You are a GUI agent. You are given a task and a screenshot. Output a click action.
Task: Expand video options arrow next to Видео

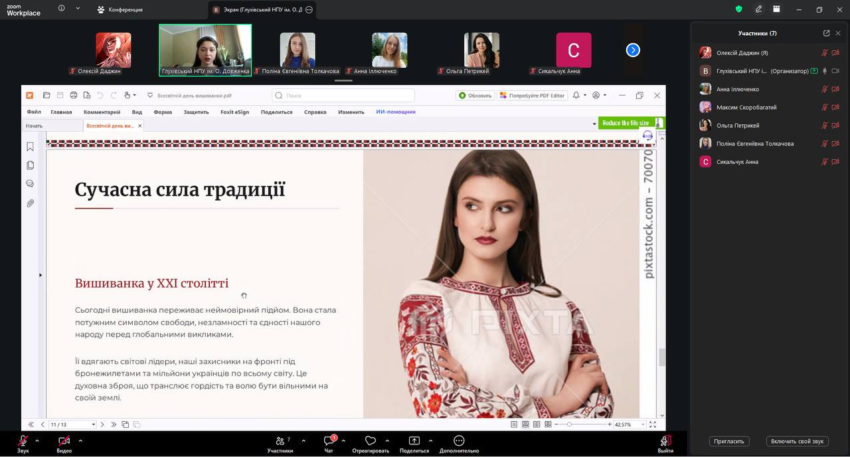click(x=80, y=440)
